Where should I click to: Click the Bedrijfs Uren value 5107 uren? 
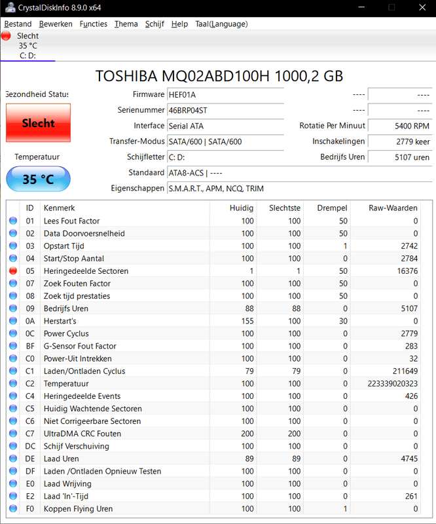(400, 157)
